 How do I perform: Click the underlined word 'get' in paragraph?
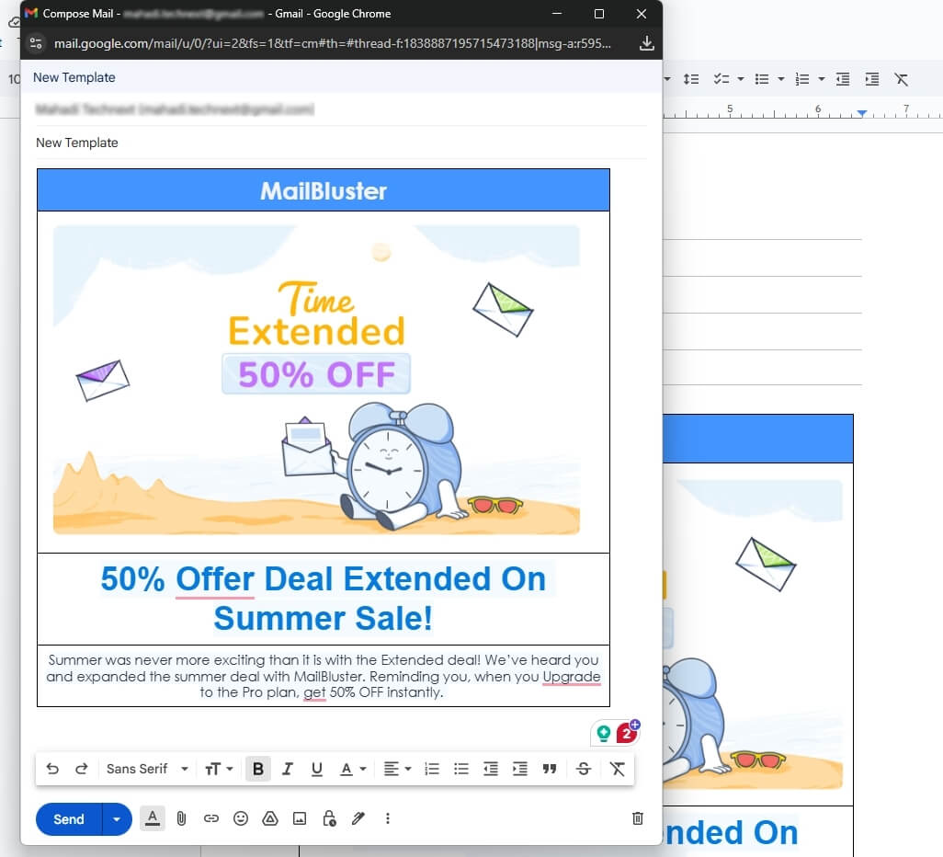tap(314, 692)
